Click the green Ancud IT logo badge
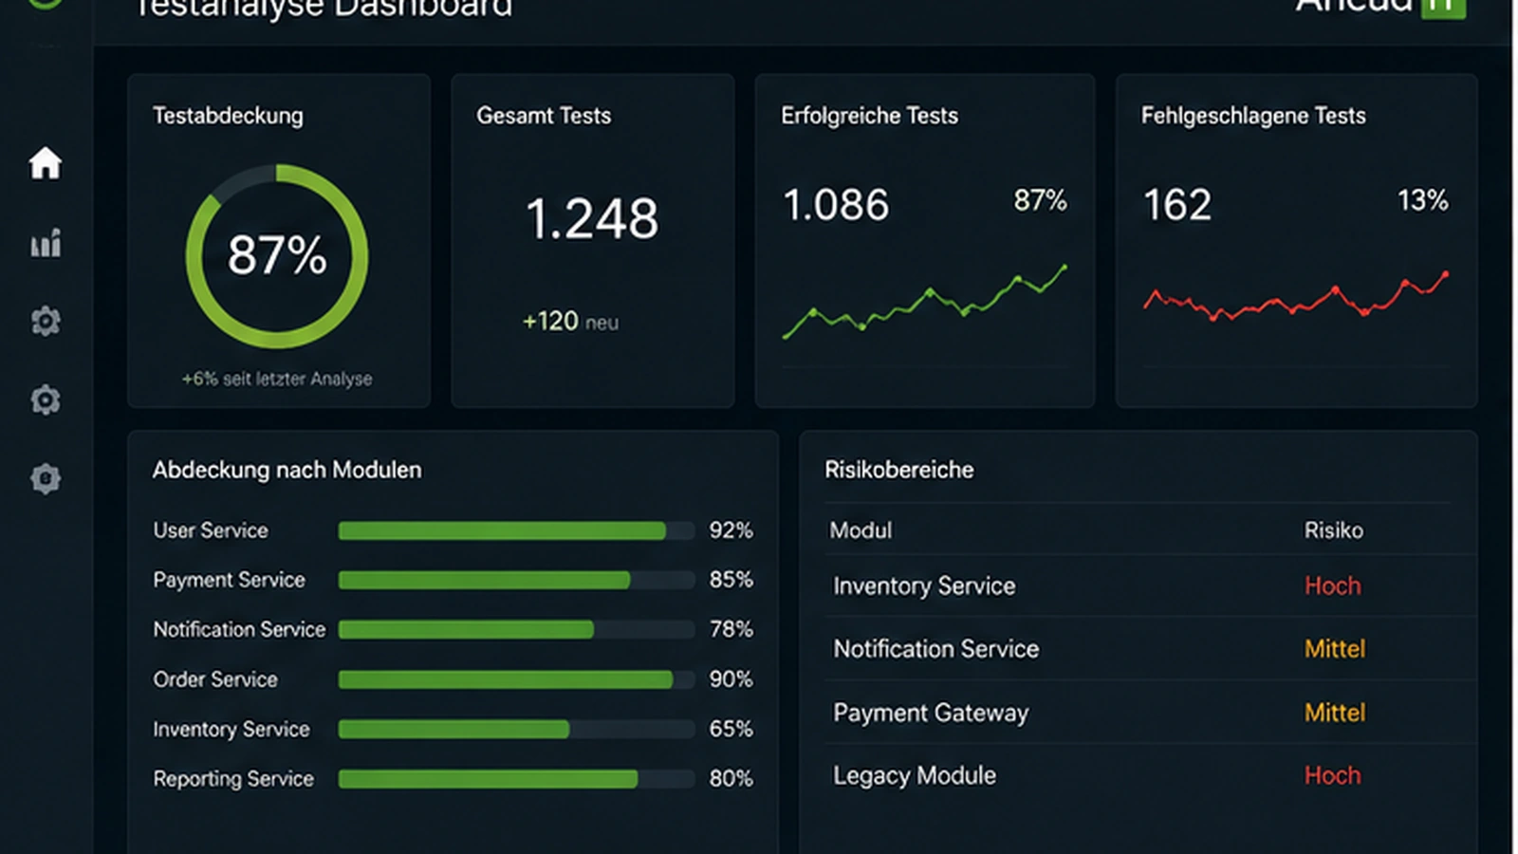 click(x=1443, y=8)
